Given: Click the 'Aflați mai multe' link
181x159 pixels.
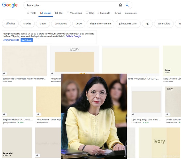Looking at the screenshot, I should tap(11, 40).
